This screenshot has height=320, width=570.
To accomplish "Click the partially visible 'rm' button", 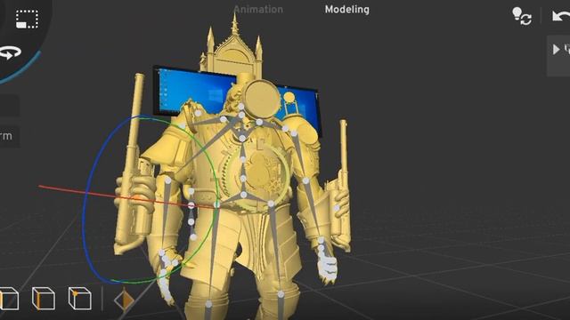I will 10,136.
